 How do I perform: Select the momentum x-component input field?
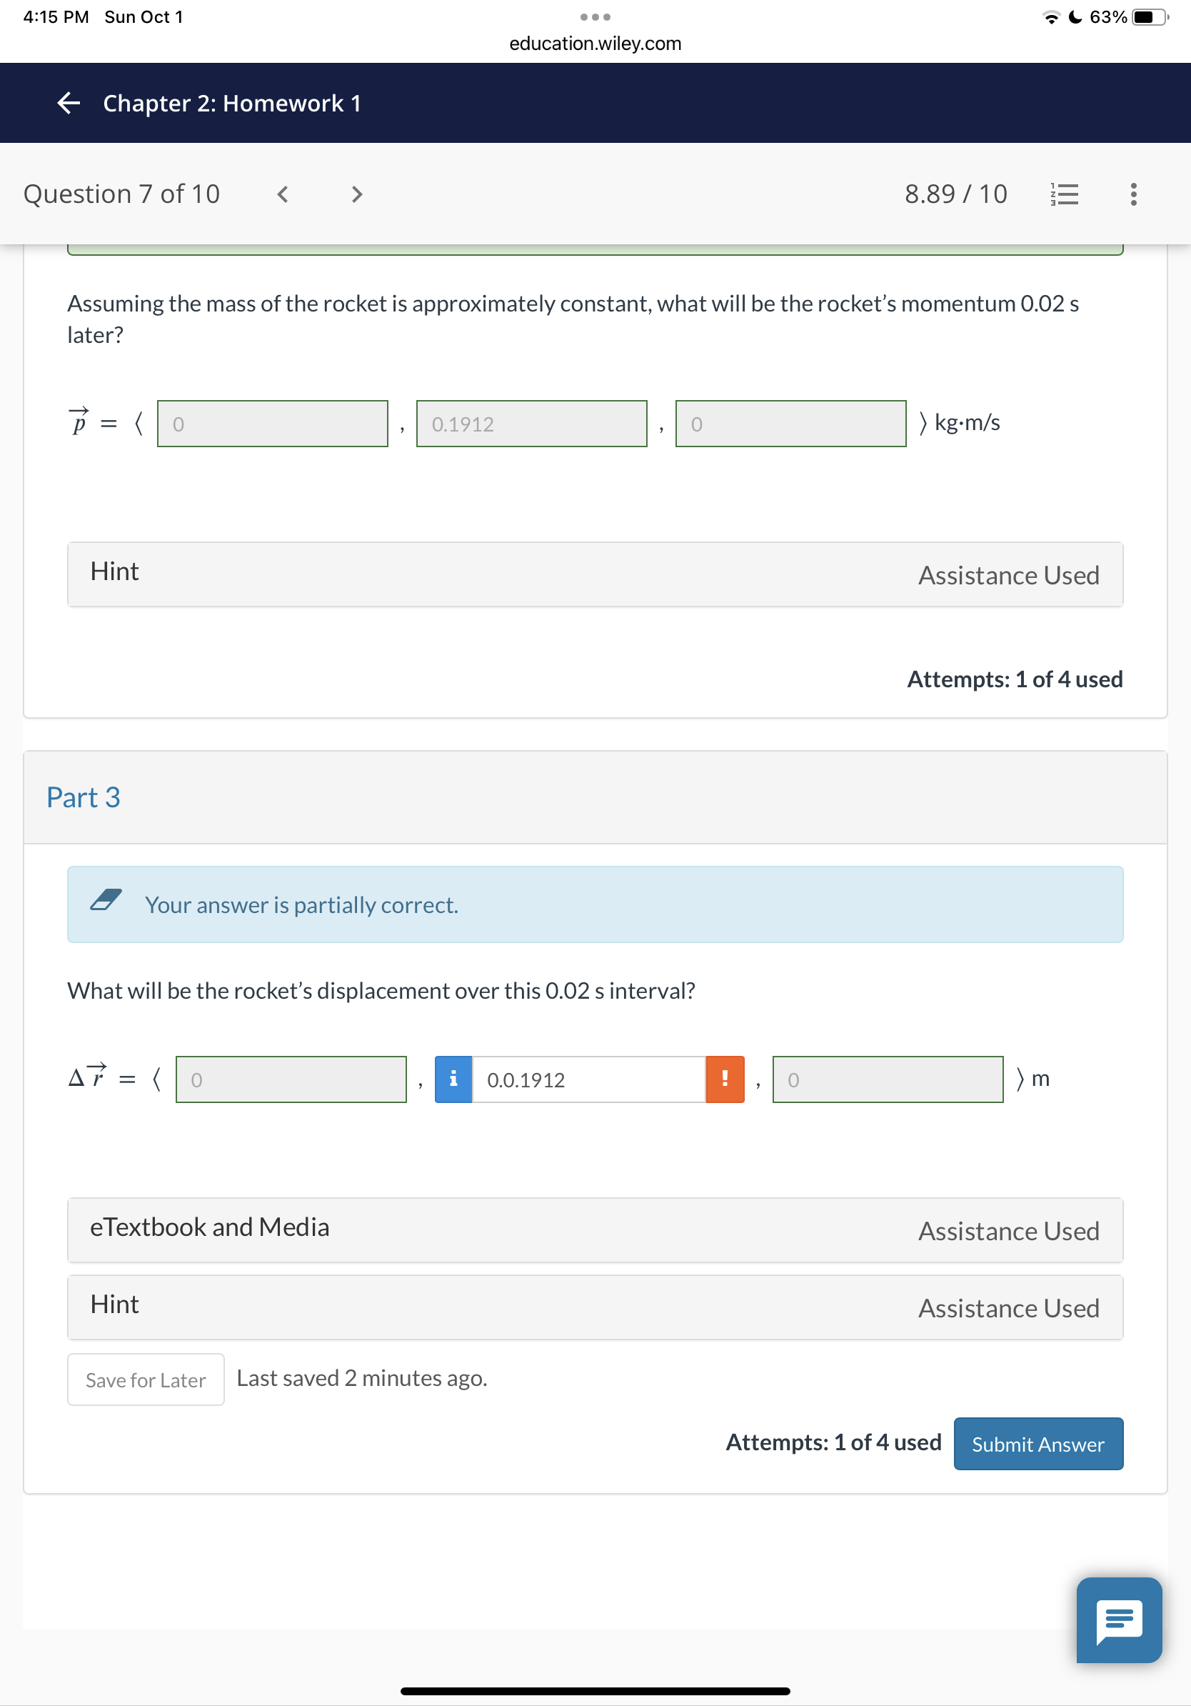pyautogui.click(x=272, y=424)
